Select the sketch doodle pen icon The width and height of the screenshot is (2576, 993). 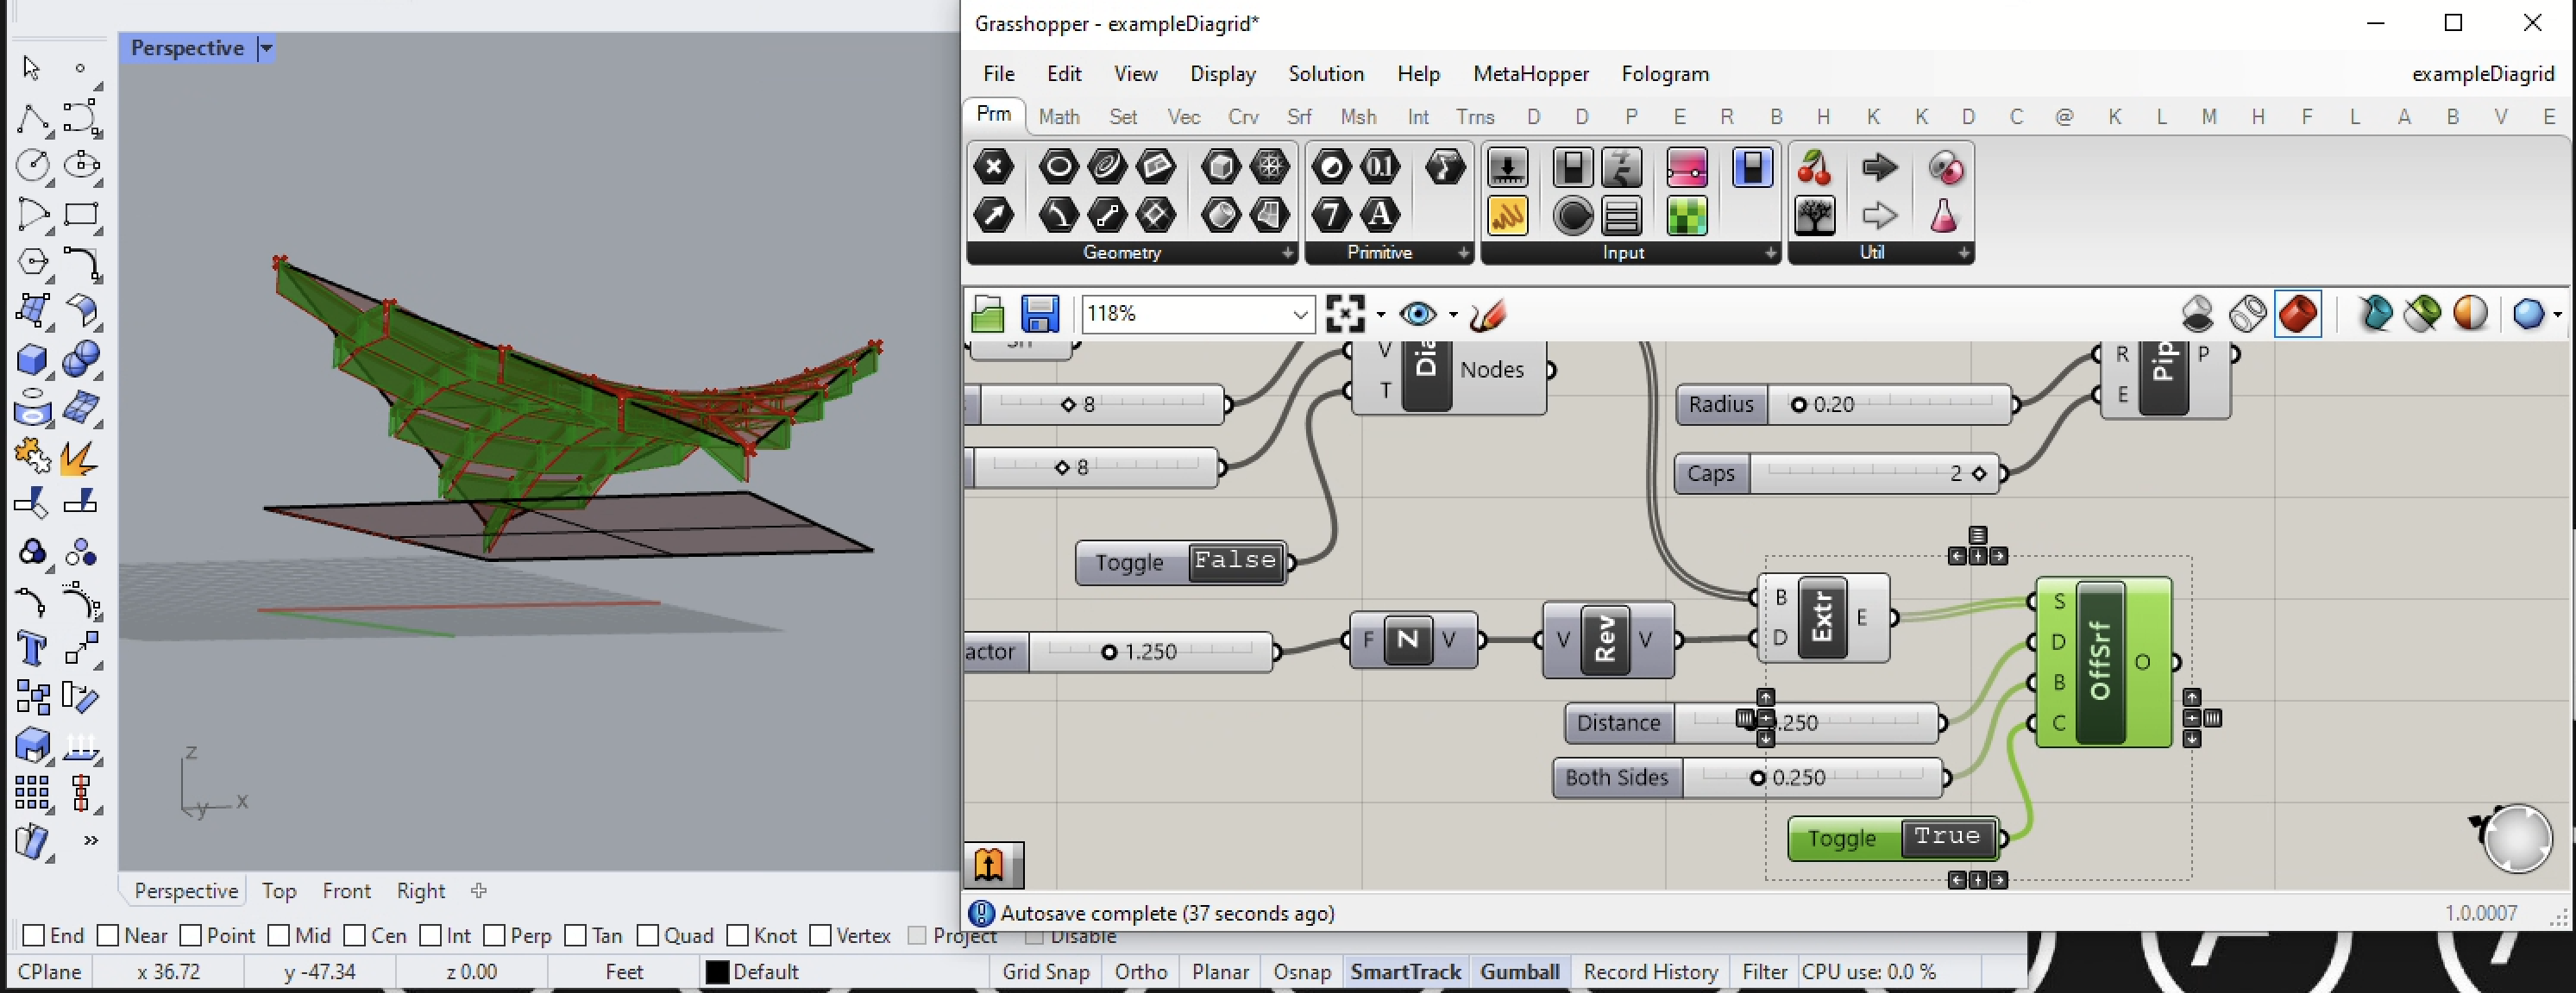(x=1487, y=315)
